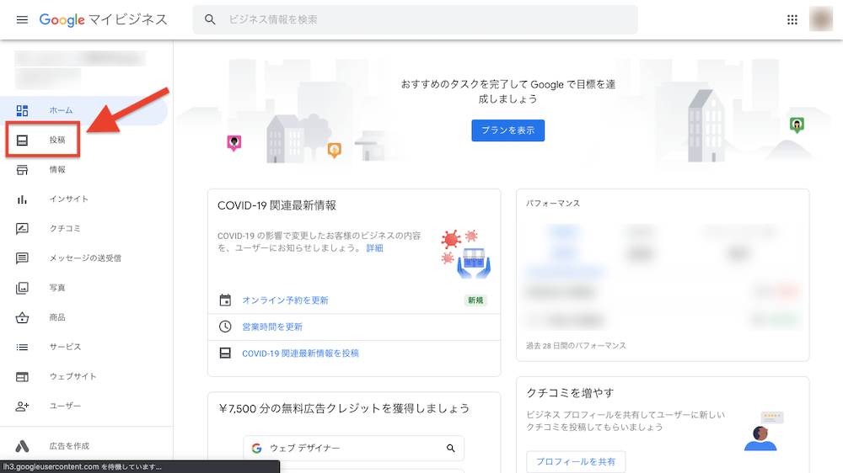Open the 詳細 link in COVID-19 card
Image resolution: width=843 pixels, height=473 pixels.
point(375,248)
